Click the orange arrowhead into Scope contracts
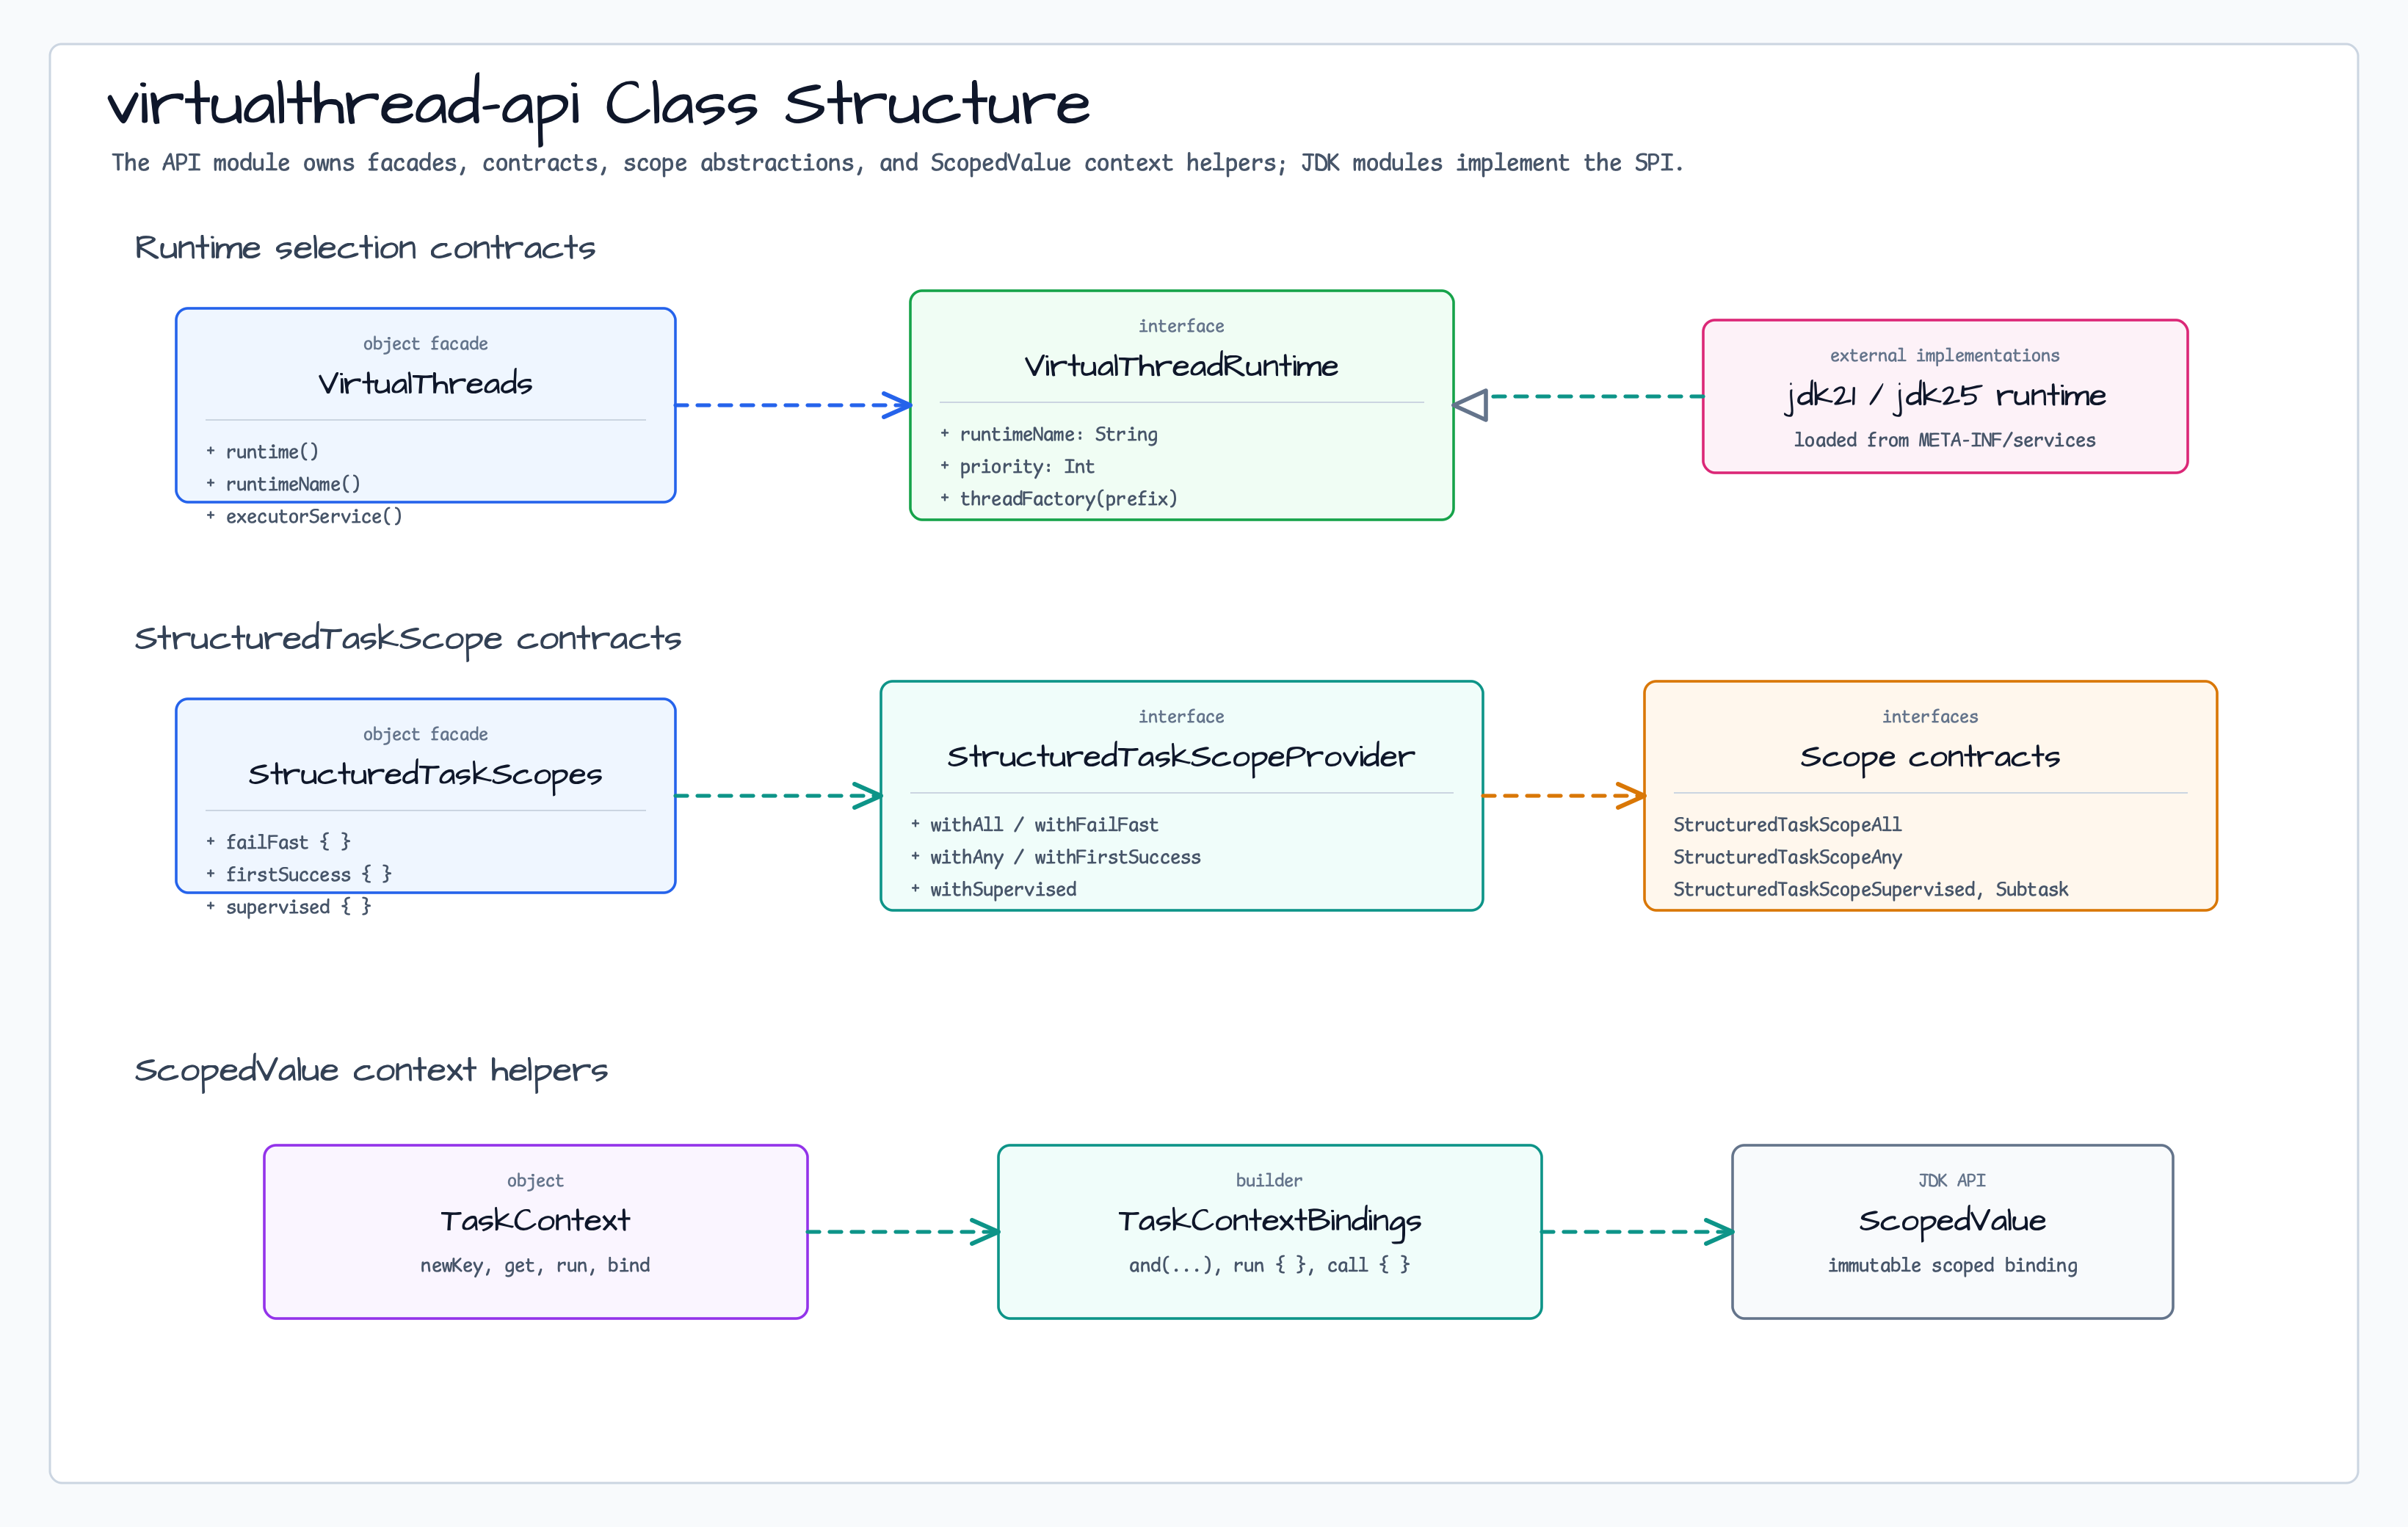The image size is (2408, 1527). pyautogui.click(x=1631, y=796)
